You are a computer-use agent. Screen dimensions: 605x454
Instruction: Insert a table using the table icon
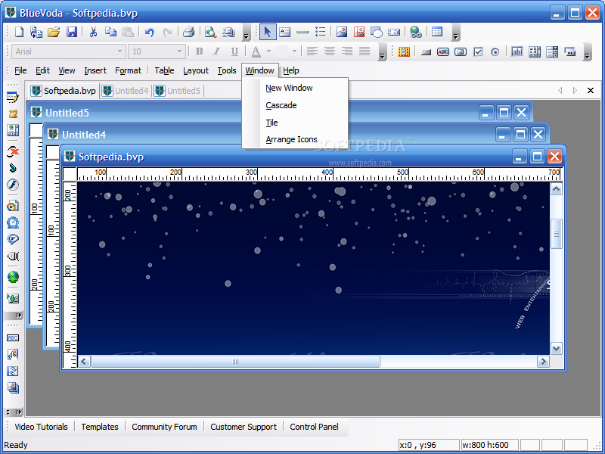tap(437, 32)
